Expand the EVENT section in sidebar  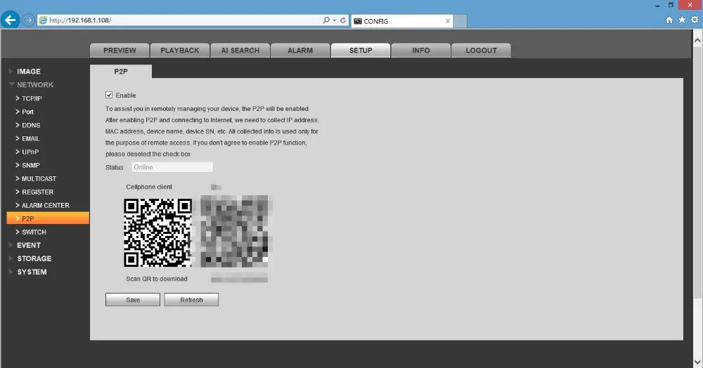(29, 245)
